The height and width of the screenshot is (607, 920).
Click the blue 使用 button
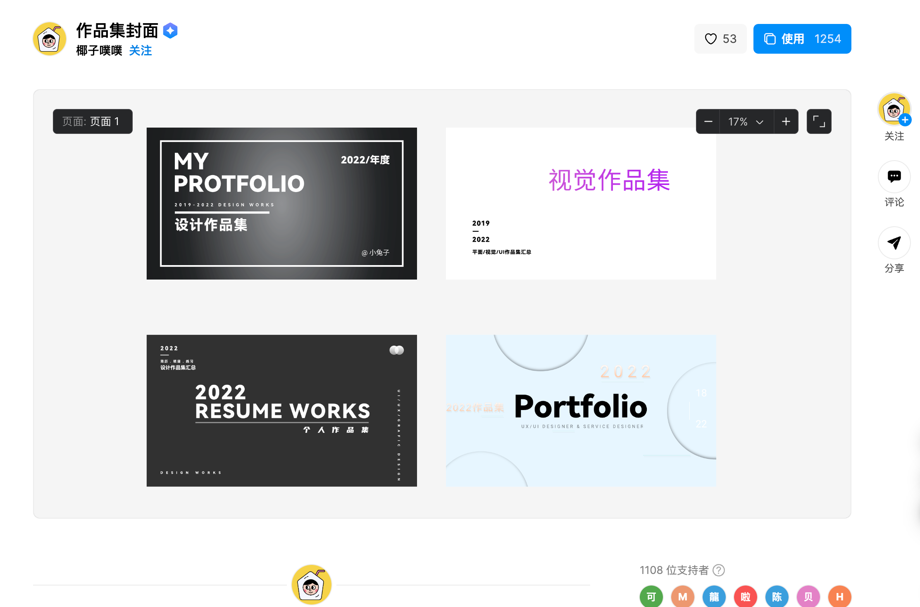click(x=801, y=39)
